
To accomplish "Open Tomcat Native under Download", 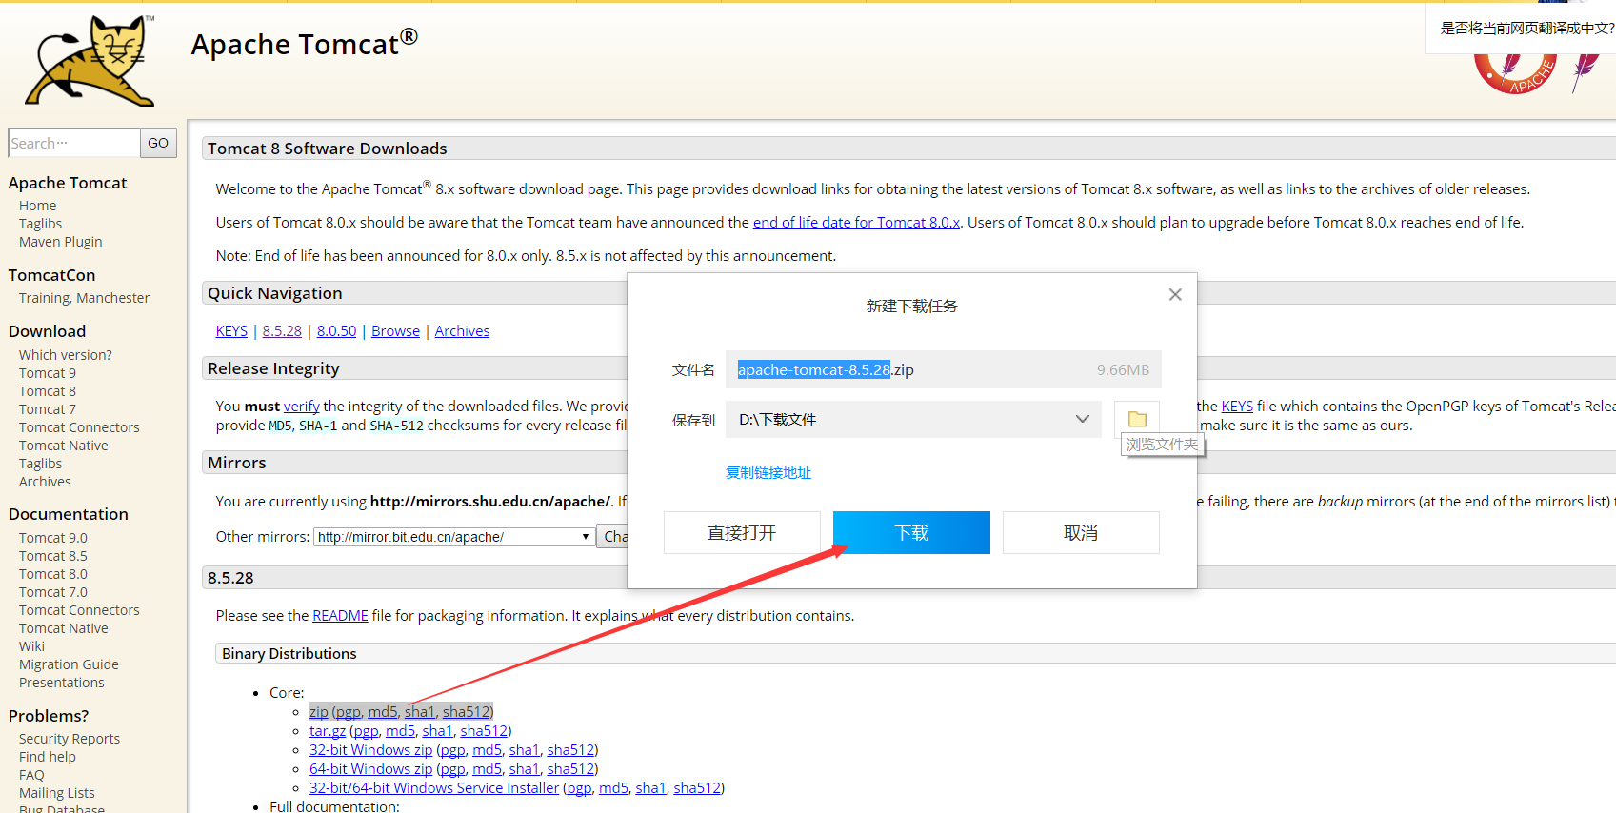I will pos(63,446).
